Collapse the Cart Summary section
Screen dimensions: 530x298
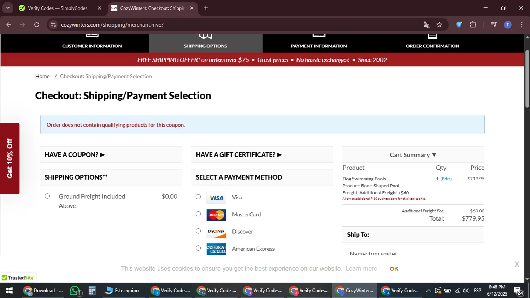coord(413,155)
